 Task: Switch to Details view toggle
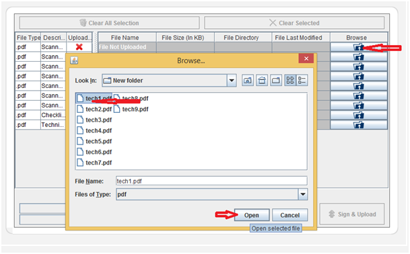(302, 81)
